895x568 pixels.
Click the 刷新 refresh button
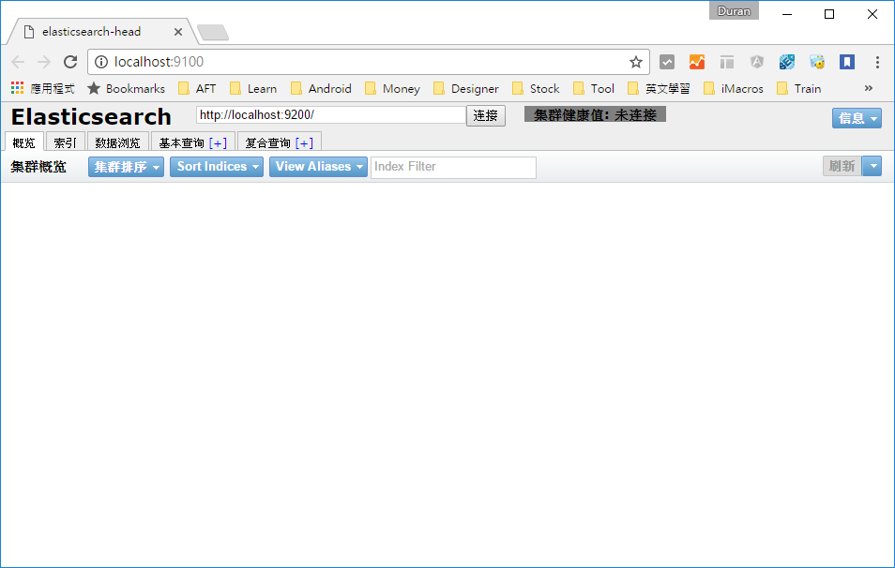842,166
